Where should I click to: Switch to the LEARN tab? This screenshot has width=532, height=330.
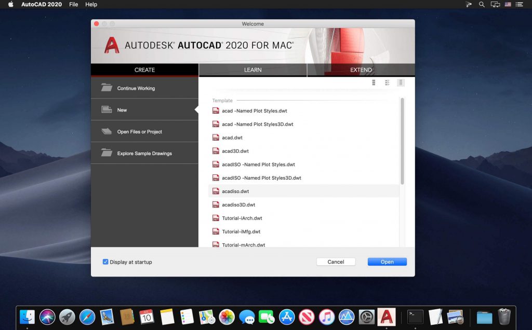pyautogui.click(x=253, y=70)
